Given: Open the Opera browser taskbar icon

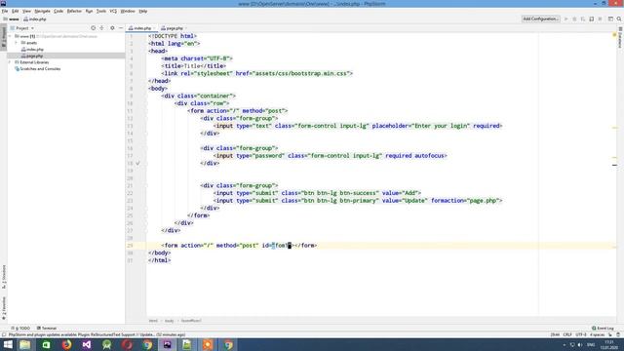Looking at the screenshot, I should [128, 344].
